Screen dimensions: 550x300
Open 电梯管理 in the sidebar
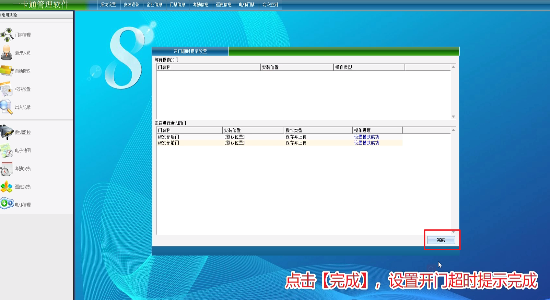click(x=7, y=204)
